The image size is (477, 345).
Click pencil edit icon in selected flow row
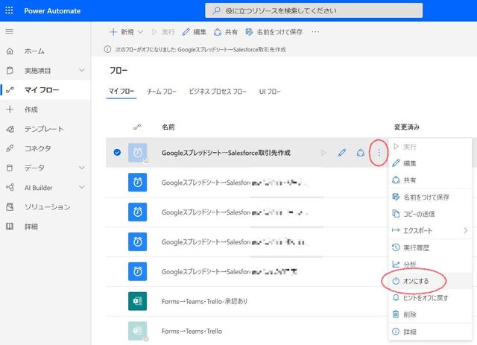click(x=342, y=153)
